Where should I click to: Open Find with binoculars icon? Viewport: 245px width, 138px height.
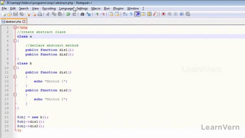click(82, 14)
